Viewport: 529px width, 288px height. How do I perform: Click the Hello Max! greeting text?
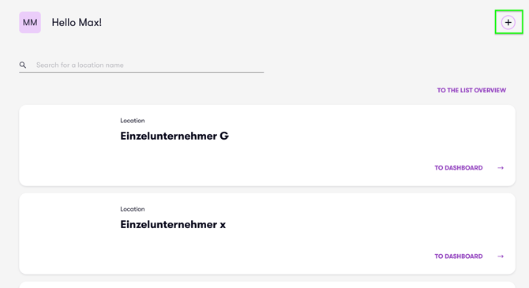[x=77, y=23]
